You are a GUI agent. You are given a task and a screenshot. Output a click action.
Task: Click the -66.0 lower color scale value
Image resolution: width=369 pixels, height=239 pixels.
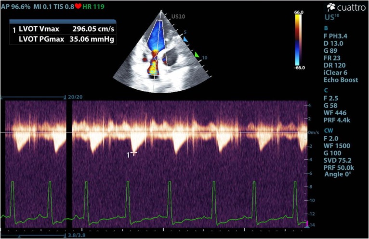(x=300, y=68)
